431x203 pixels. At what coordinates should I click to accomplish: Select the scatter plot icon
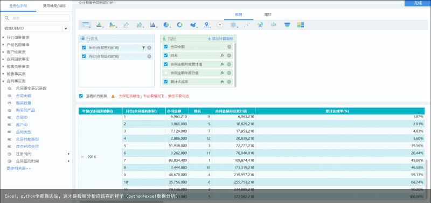coord(247,25)
